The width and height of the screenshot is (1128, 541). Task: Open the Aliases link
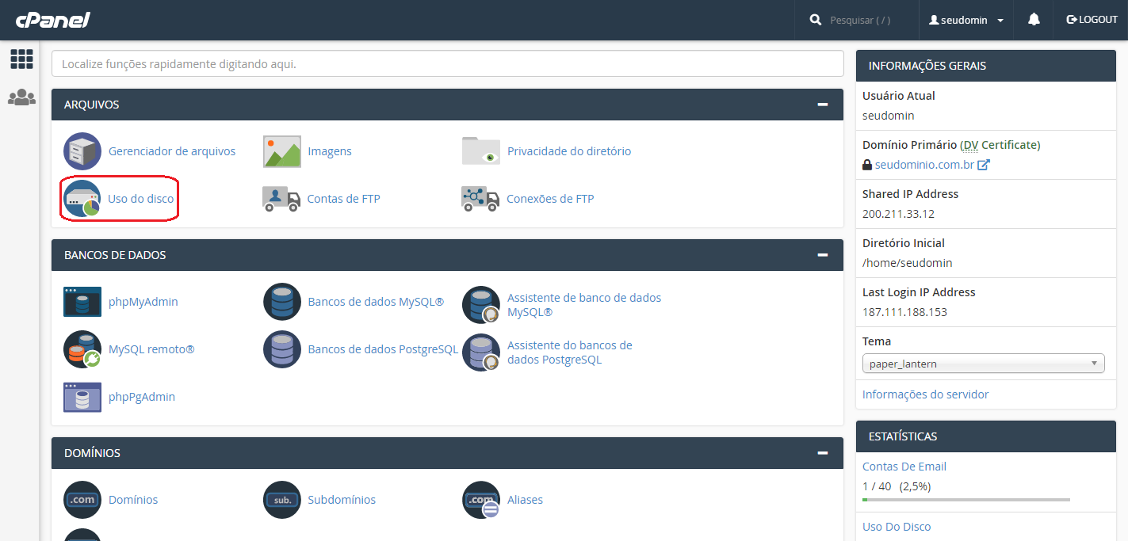coord(526,500)
